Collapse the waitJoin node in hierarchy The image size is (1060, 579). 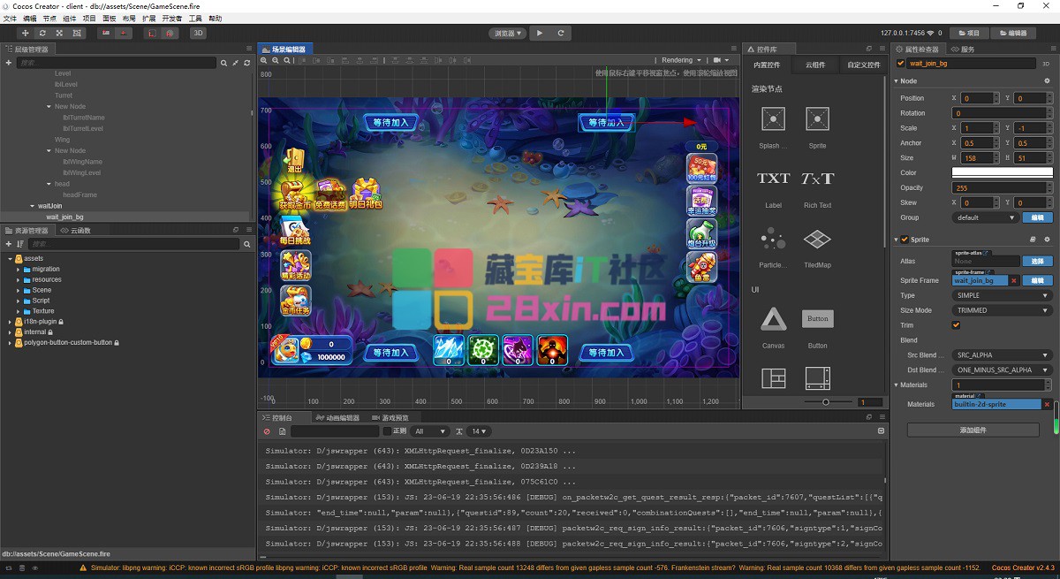click(32, 206)
